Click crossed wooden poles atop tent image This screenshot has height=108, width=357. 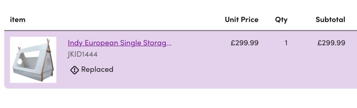(48, 42)
